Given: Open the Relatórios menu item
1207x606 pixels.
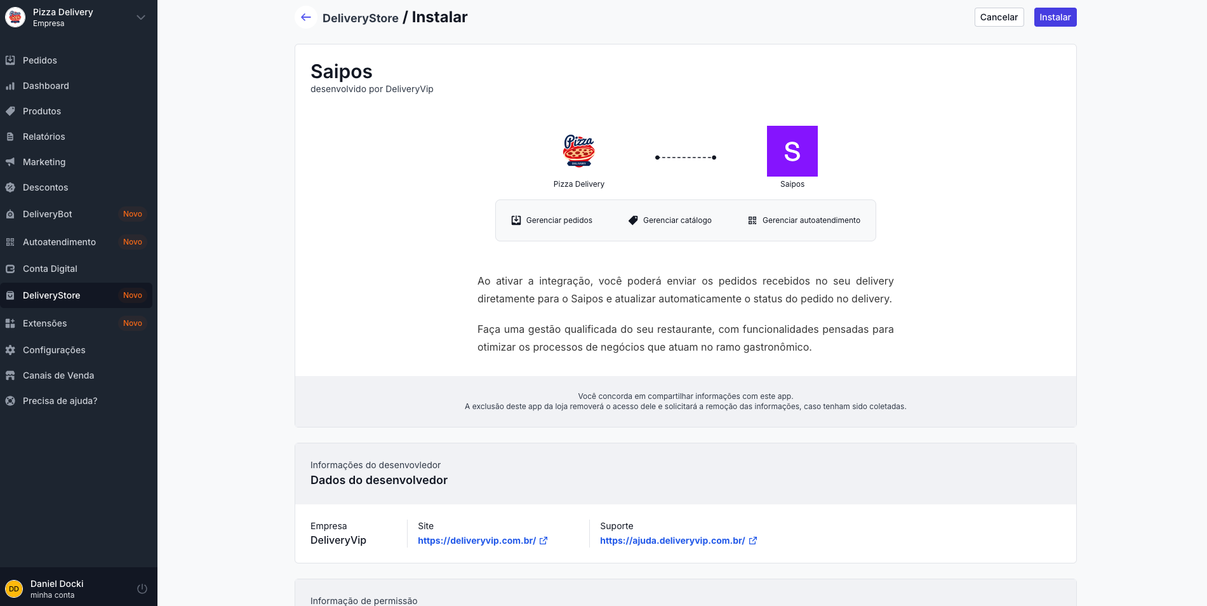Looking at the screenshot, I should (44, 137).
